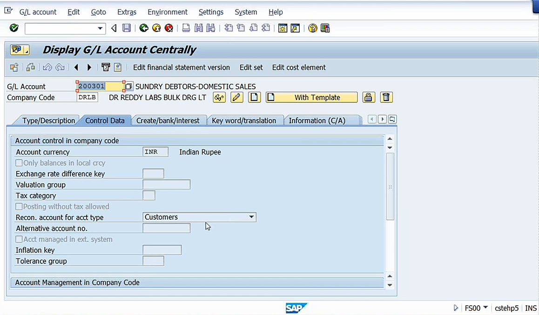539x315 pixels.
Task: Click the Account currency field
Action: (x=155, y=152)
